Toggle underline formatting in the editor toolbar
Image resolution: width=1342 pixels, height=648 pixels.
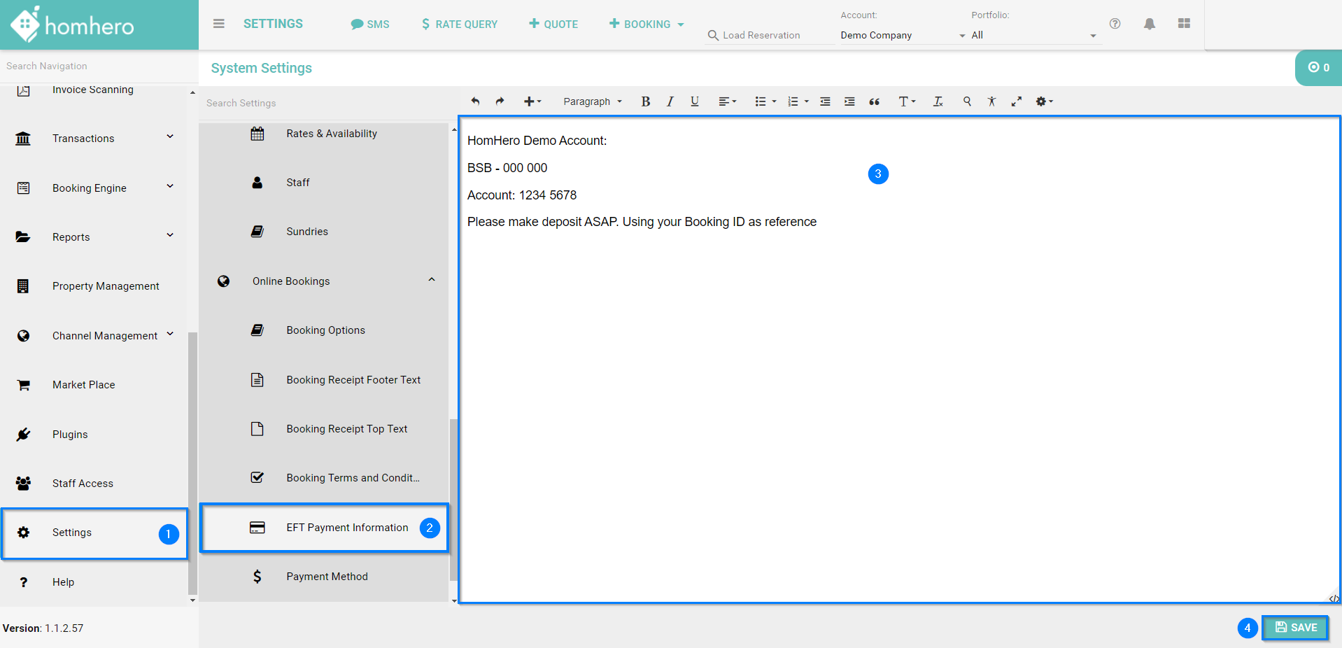[694, 101]
